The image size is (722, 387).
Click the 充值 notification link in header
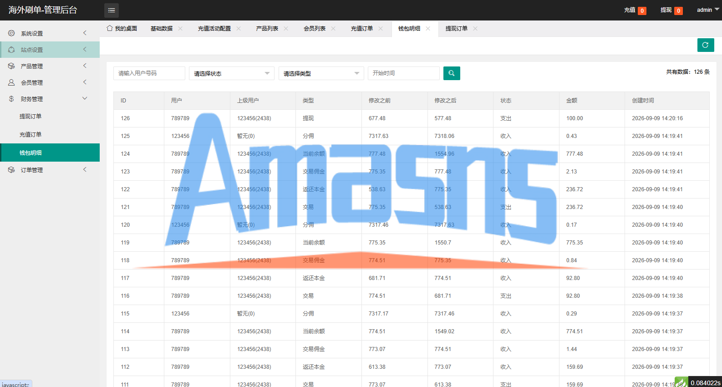point(635,10)
